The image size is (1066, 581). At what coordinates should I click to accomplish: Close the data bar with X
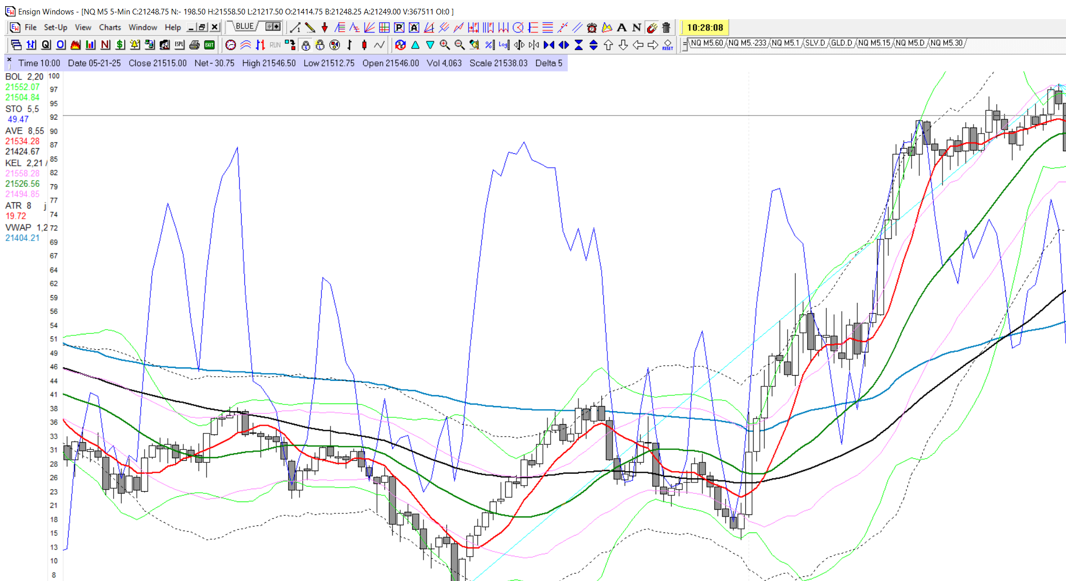pyautogui.click(x=9, y=60)
